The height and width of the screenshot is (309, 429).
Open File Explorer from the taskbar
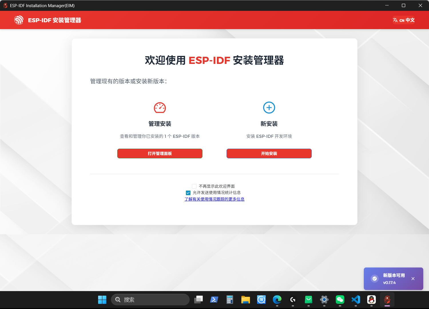245,300
